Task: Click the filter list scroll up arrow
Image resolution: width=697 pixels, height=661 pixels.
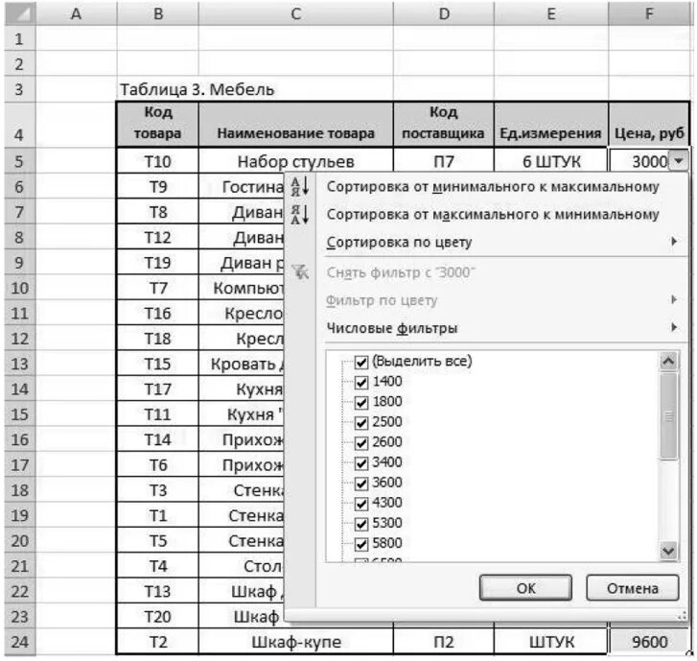Action: 668,361
